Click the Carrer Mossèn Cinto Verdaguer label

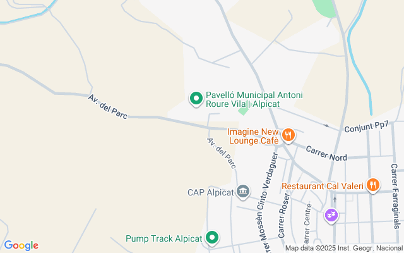coord(267,202)
